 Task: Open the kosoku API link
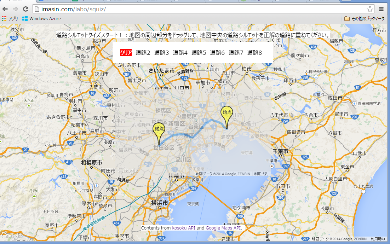(183, 228)
